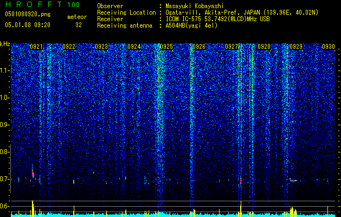The width and height of the screenshot is (341, 217).
Task: Click the file name 0501080920.png
Action: pos(28,14)
